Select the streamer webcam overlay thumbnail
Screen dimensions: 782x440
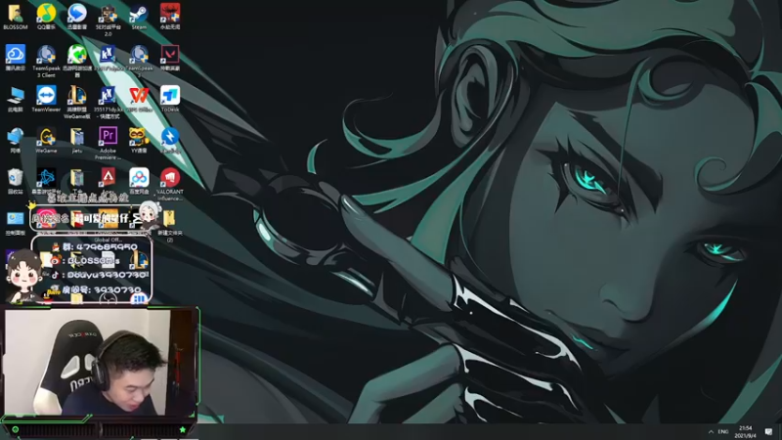(x=100, y=363)
